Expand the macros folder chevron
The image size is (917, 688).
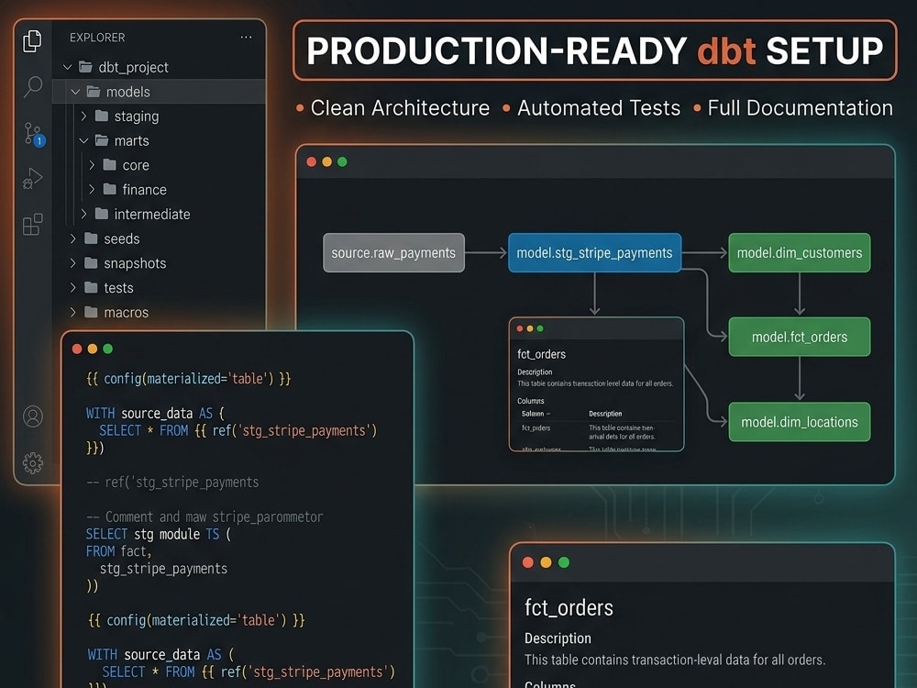tap(73, 312)
